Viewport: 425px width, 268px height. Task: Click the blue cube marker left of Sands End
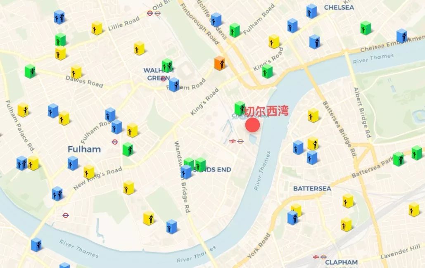point(186,172)
